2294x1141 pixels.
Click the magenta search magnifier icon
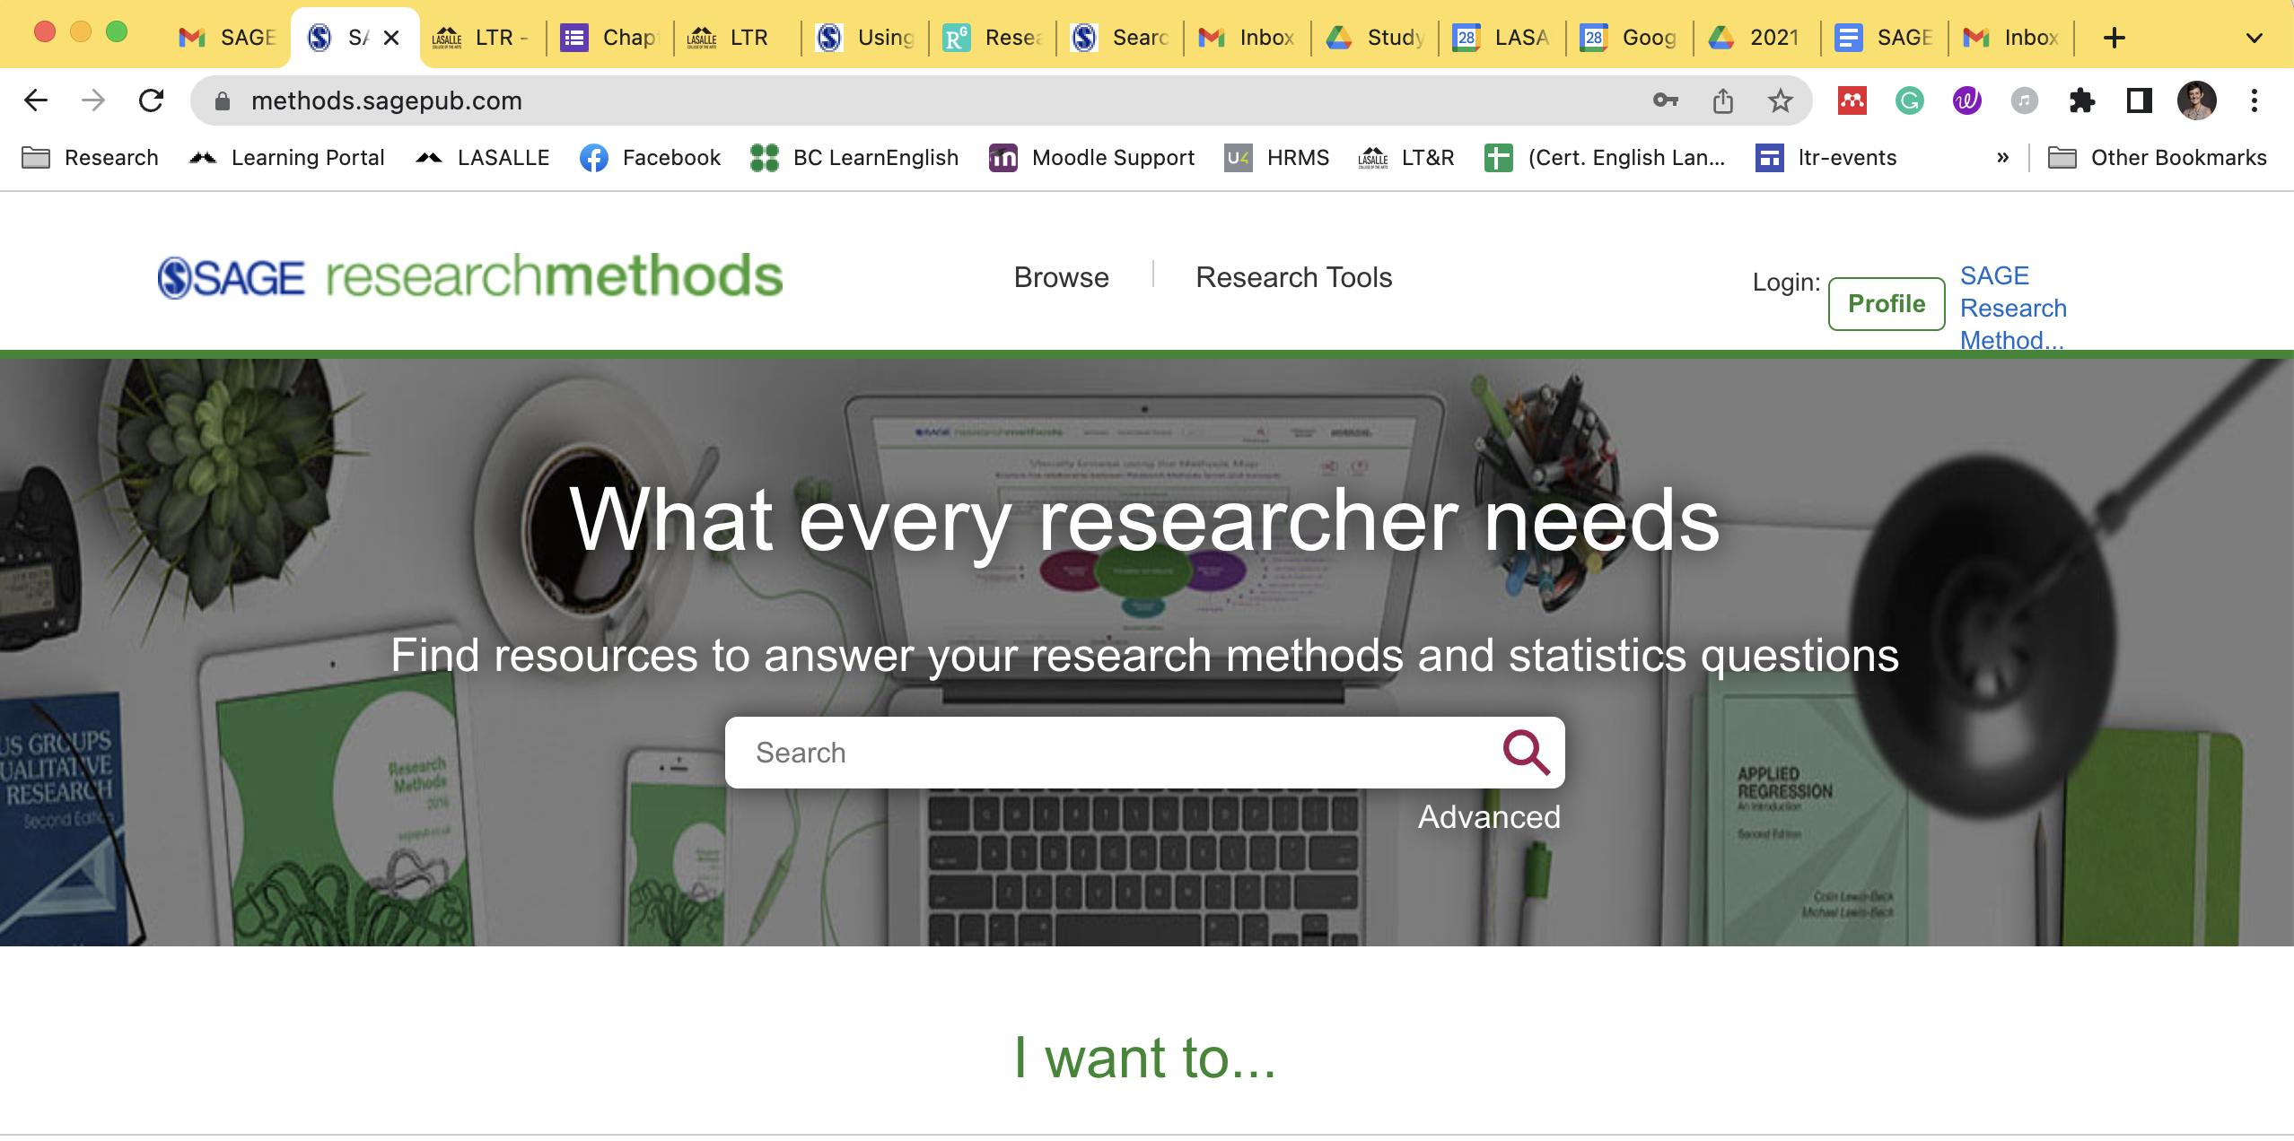click(1526, 753)
